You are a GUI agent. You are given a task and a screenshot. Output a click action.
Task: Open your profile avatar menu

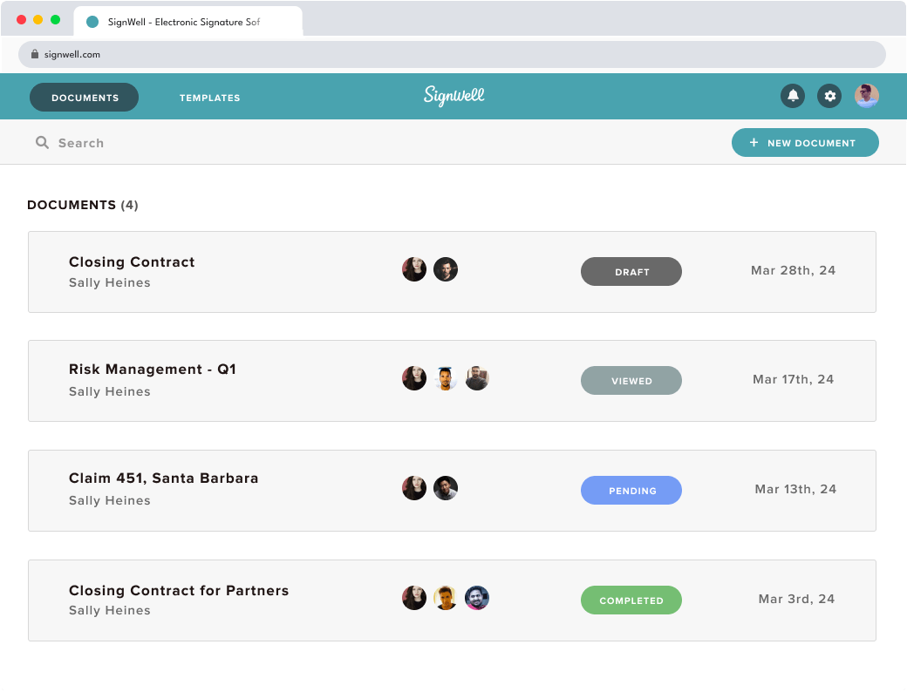[866, 96]
